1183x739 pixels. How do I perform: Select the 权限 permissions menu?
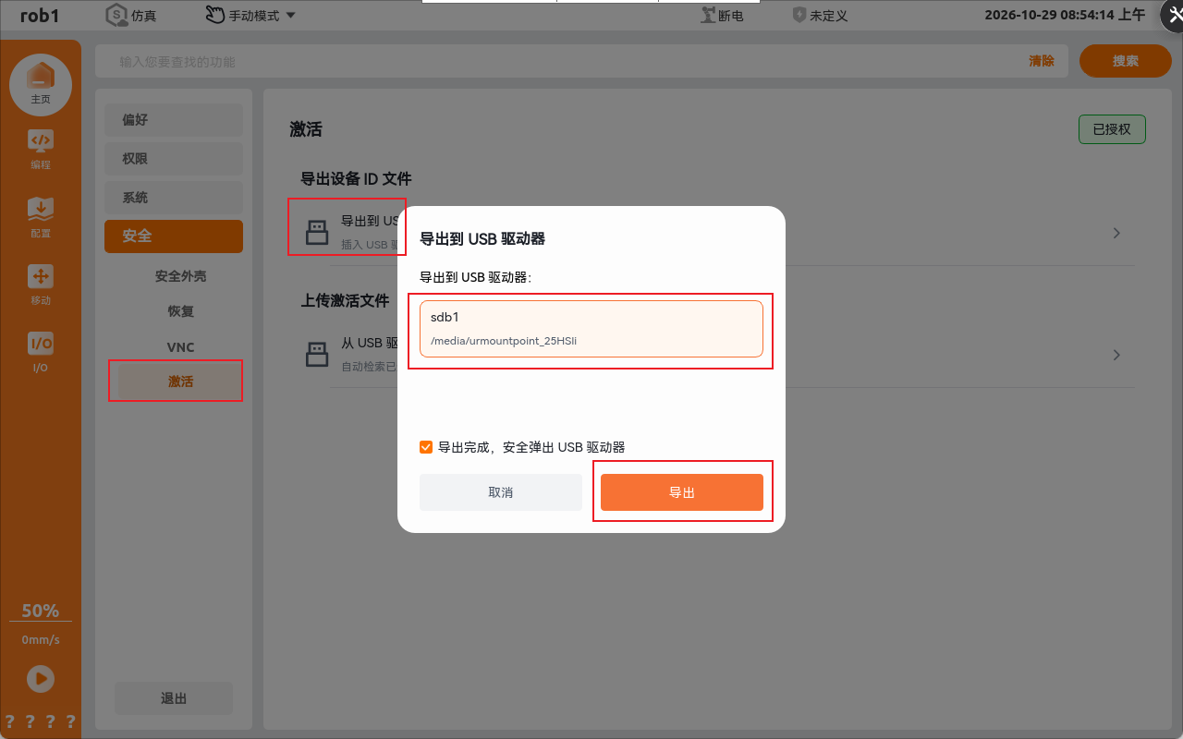coord(174,159)
